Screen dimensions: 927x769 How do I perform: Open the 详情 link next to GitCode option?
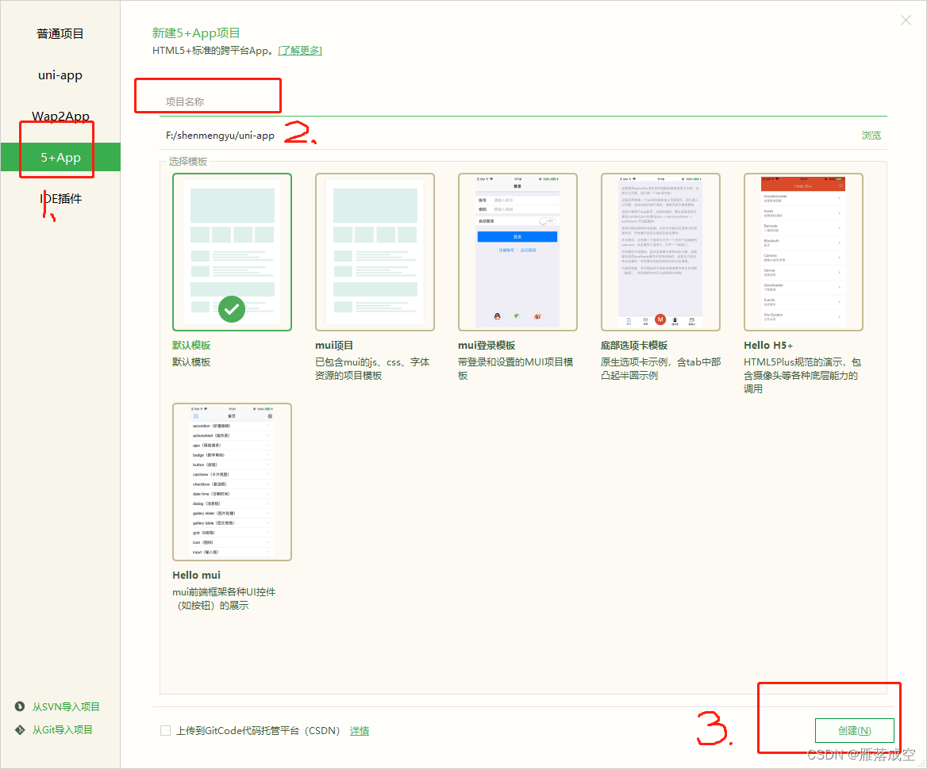point(359,730)
